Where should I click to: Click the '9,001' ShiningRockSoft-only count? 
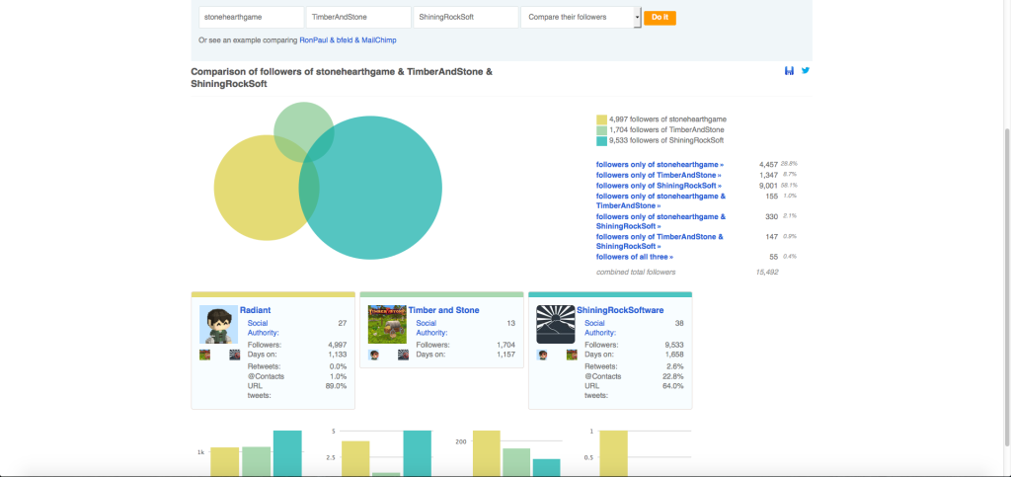tap(768, 186)
